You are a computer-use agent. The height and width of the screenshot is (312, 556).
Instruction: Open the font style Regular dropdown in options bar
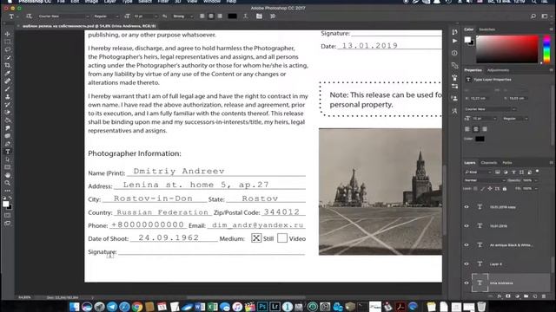tap(106, 16)
